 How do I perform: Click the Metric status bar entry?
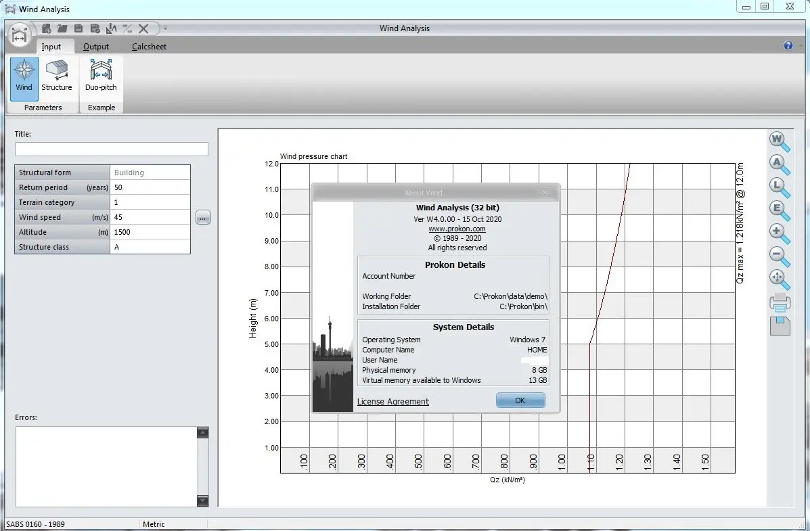coord(154,524)
